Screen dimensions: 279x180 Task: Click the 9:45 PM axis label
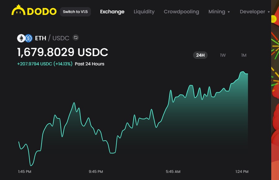point(96,171)
